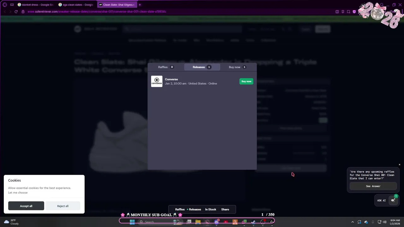Click the 'Jan 2, 10:00 am' release details text
This screenshot has height=227, width=404.
pos(191,84)
